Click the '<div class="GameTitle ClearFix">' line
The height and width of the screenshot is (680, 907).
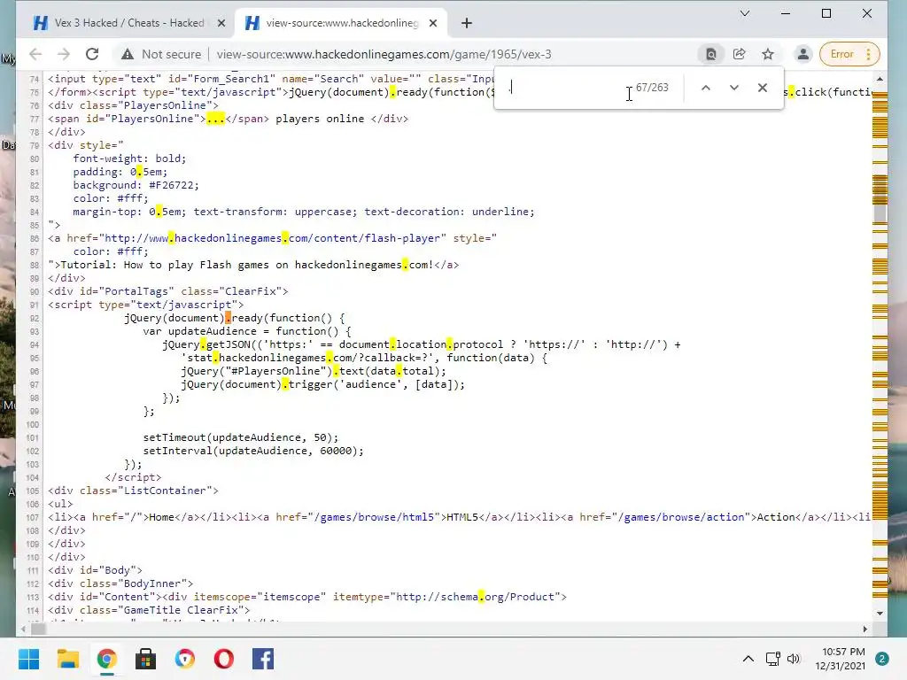[149, 610]
